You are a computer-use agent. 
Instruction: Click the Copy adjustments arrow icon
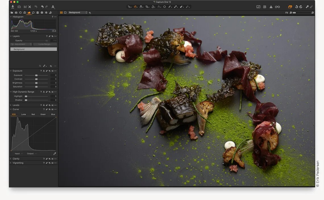pos(307,7)
